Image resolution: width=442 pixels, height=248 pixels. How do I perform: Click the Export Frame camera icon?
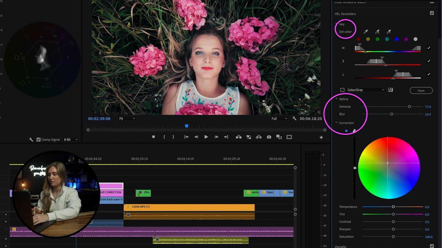tap(269, 137)
